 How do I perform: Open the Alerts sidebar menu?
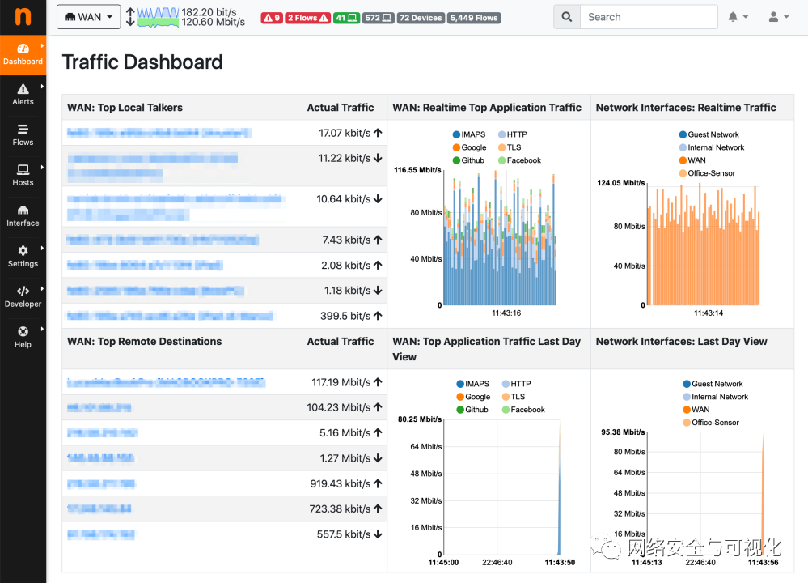point(23,95)
